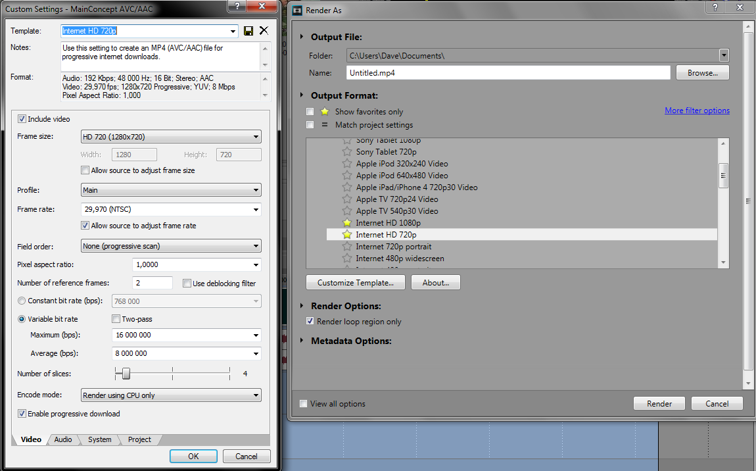Uncheck Render loop region only
The image size is (756, 471).
point(310,322)
